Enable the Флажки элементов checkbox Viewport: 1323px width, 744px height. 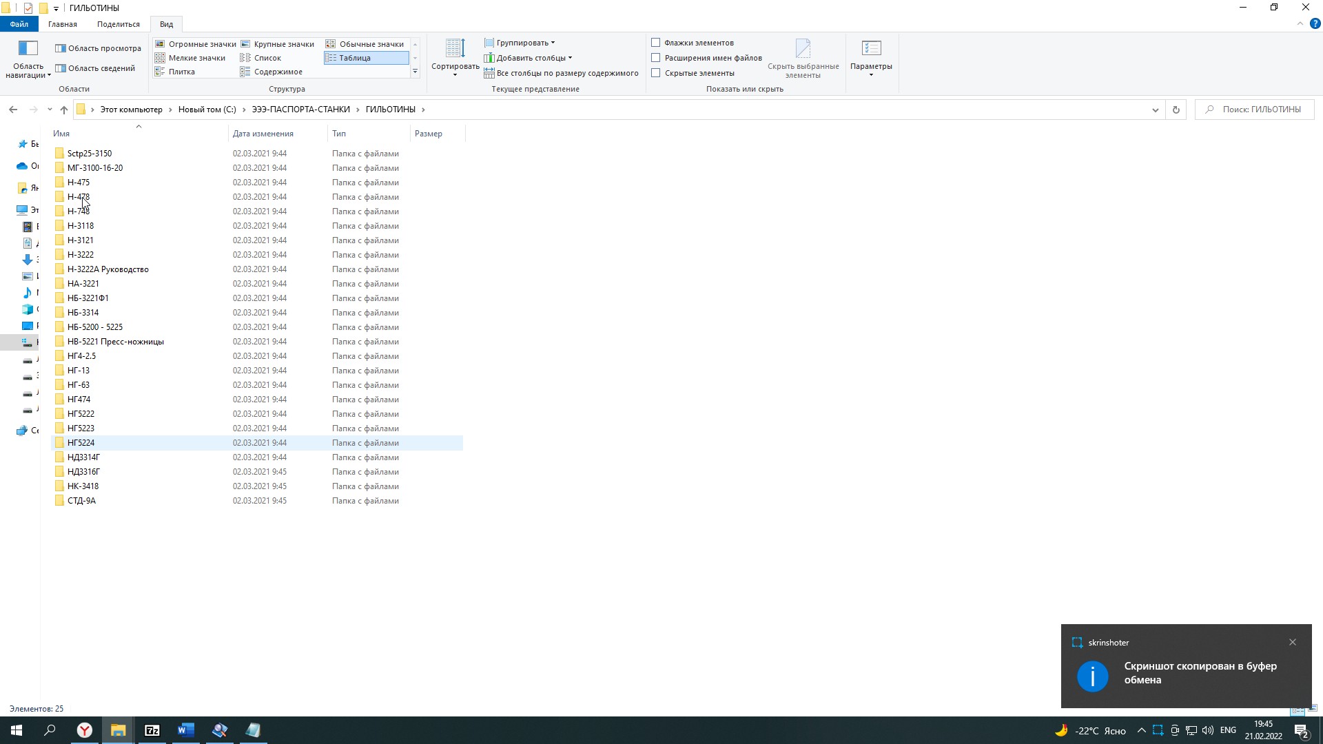(656, 43)
